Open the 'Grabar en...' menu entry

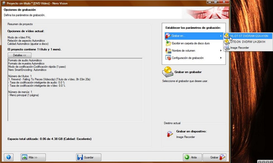coord(194,36)
